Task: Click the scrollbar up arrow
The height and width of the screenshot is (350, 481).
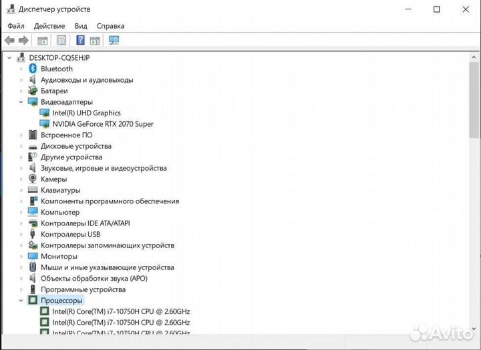Action: 474,57
